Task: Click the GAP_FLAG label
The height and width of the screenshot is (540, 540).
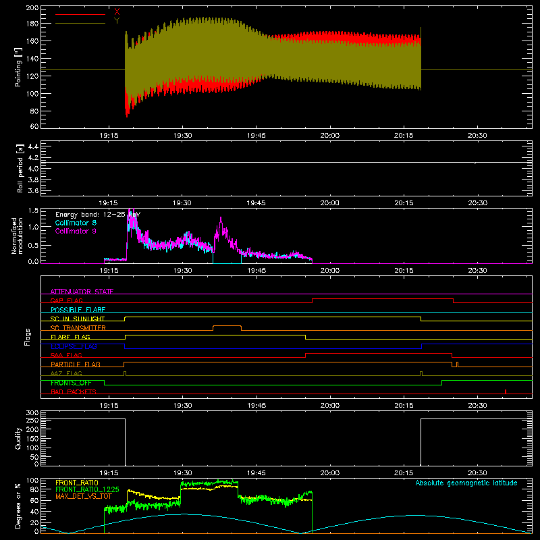Action: point(66,300)
